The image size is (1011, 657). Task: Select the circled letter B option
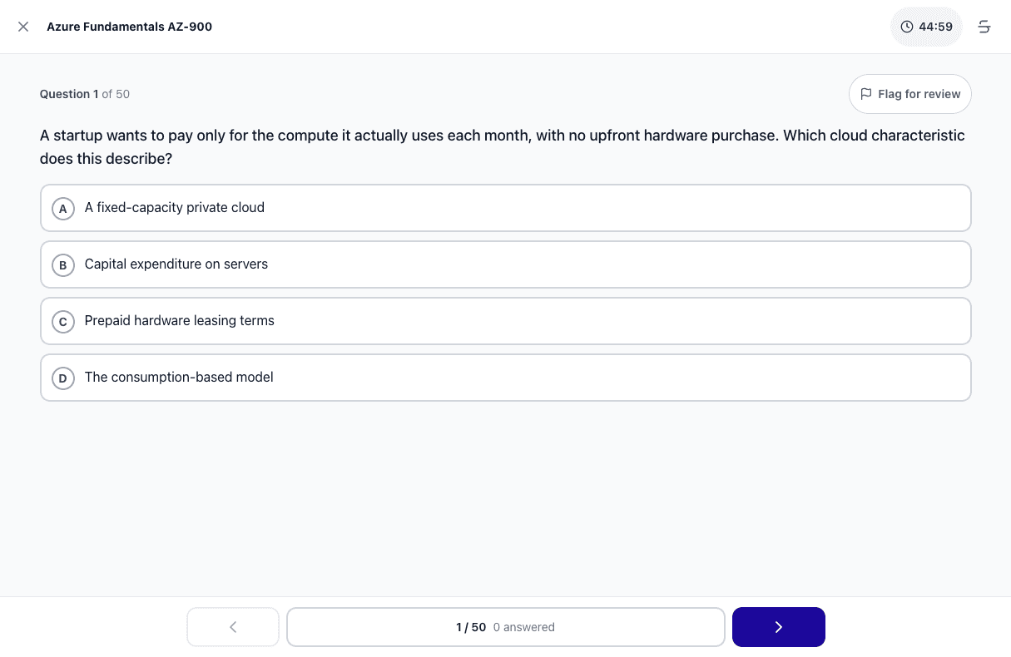pyautogui.click(x=63, y=264)
